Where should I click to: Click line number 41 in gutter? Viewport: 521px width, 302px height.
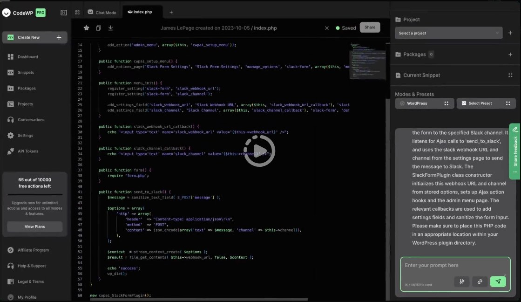80,192
